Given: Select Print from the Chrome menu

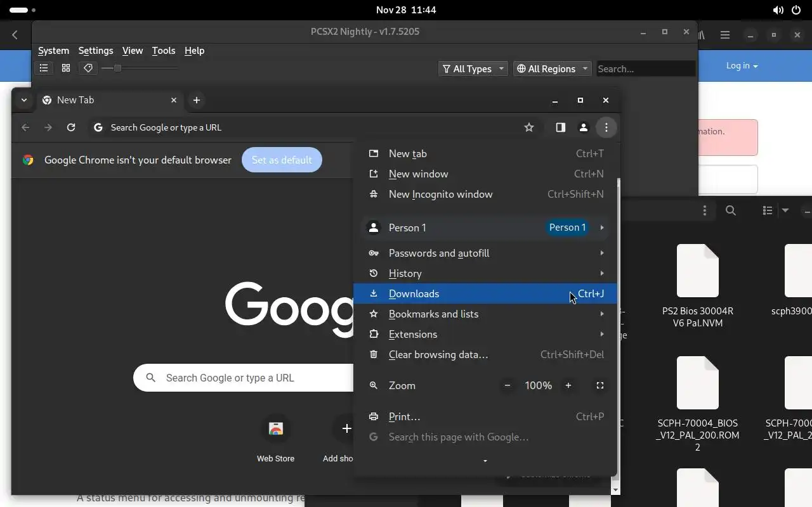Looking at the screenshot, I should pos(485,416).
